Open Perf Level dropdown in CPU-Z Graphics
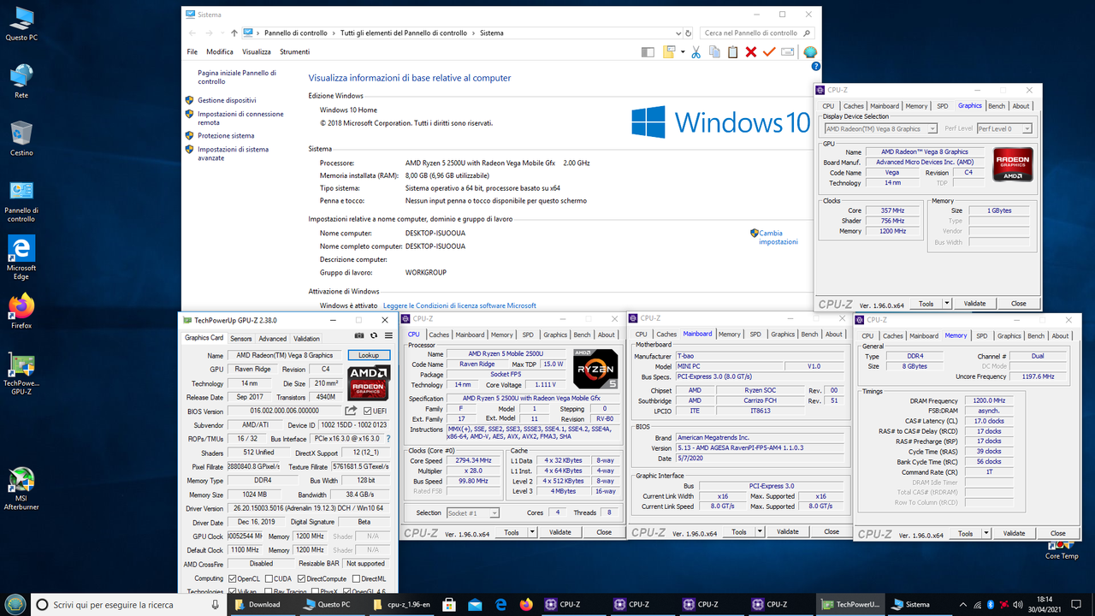 click(x=1003, y=128)
